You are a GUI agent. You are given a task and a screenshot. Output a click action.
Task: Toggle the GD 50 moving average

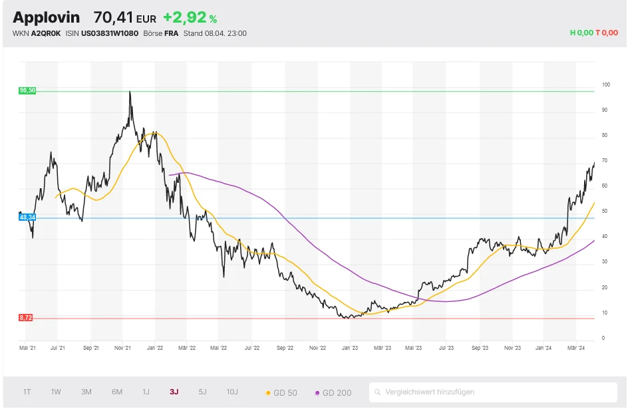[x=285, y=393]
